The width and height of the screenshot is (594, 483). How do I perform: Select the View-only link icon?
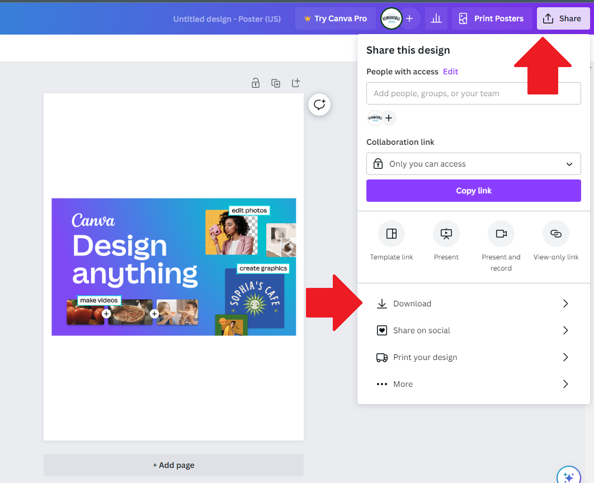[556, 234]
